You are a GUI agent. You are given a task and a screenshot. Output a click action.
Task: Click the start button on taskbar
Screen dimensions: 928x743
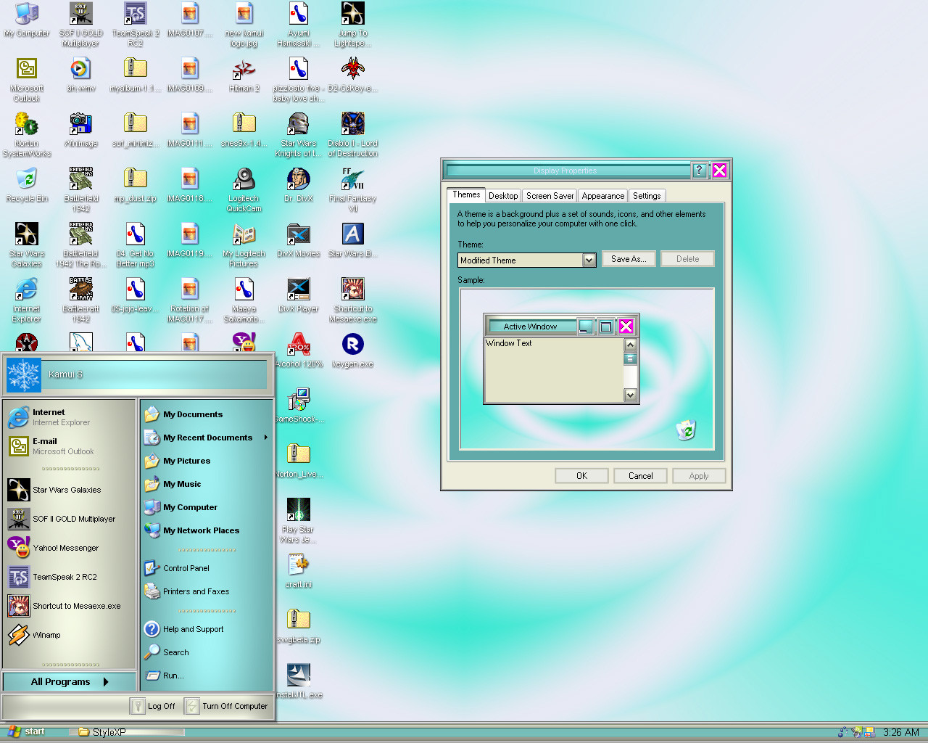pyautogui.click(x=28, y=731)
